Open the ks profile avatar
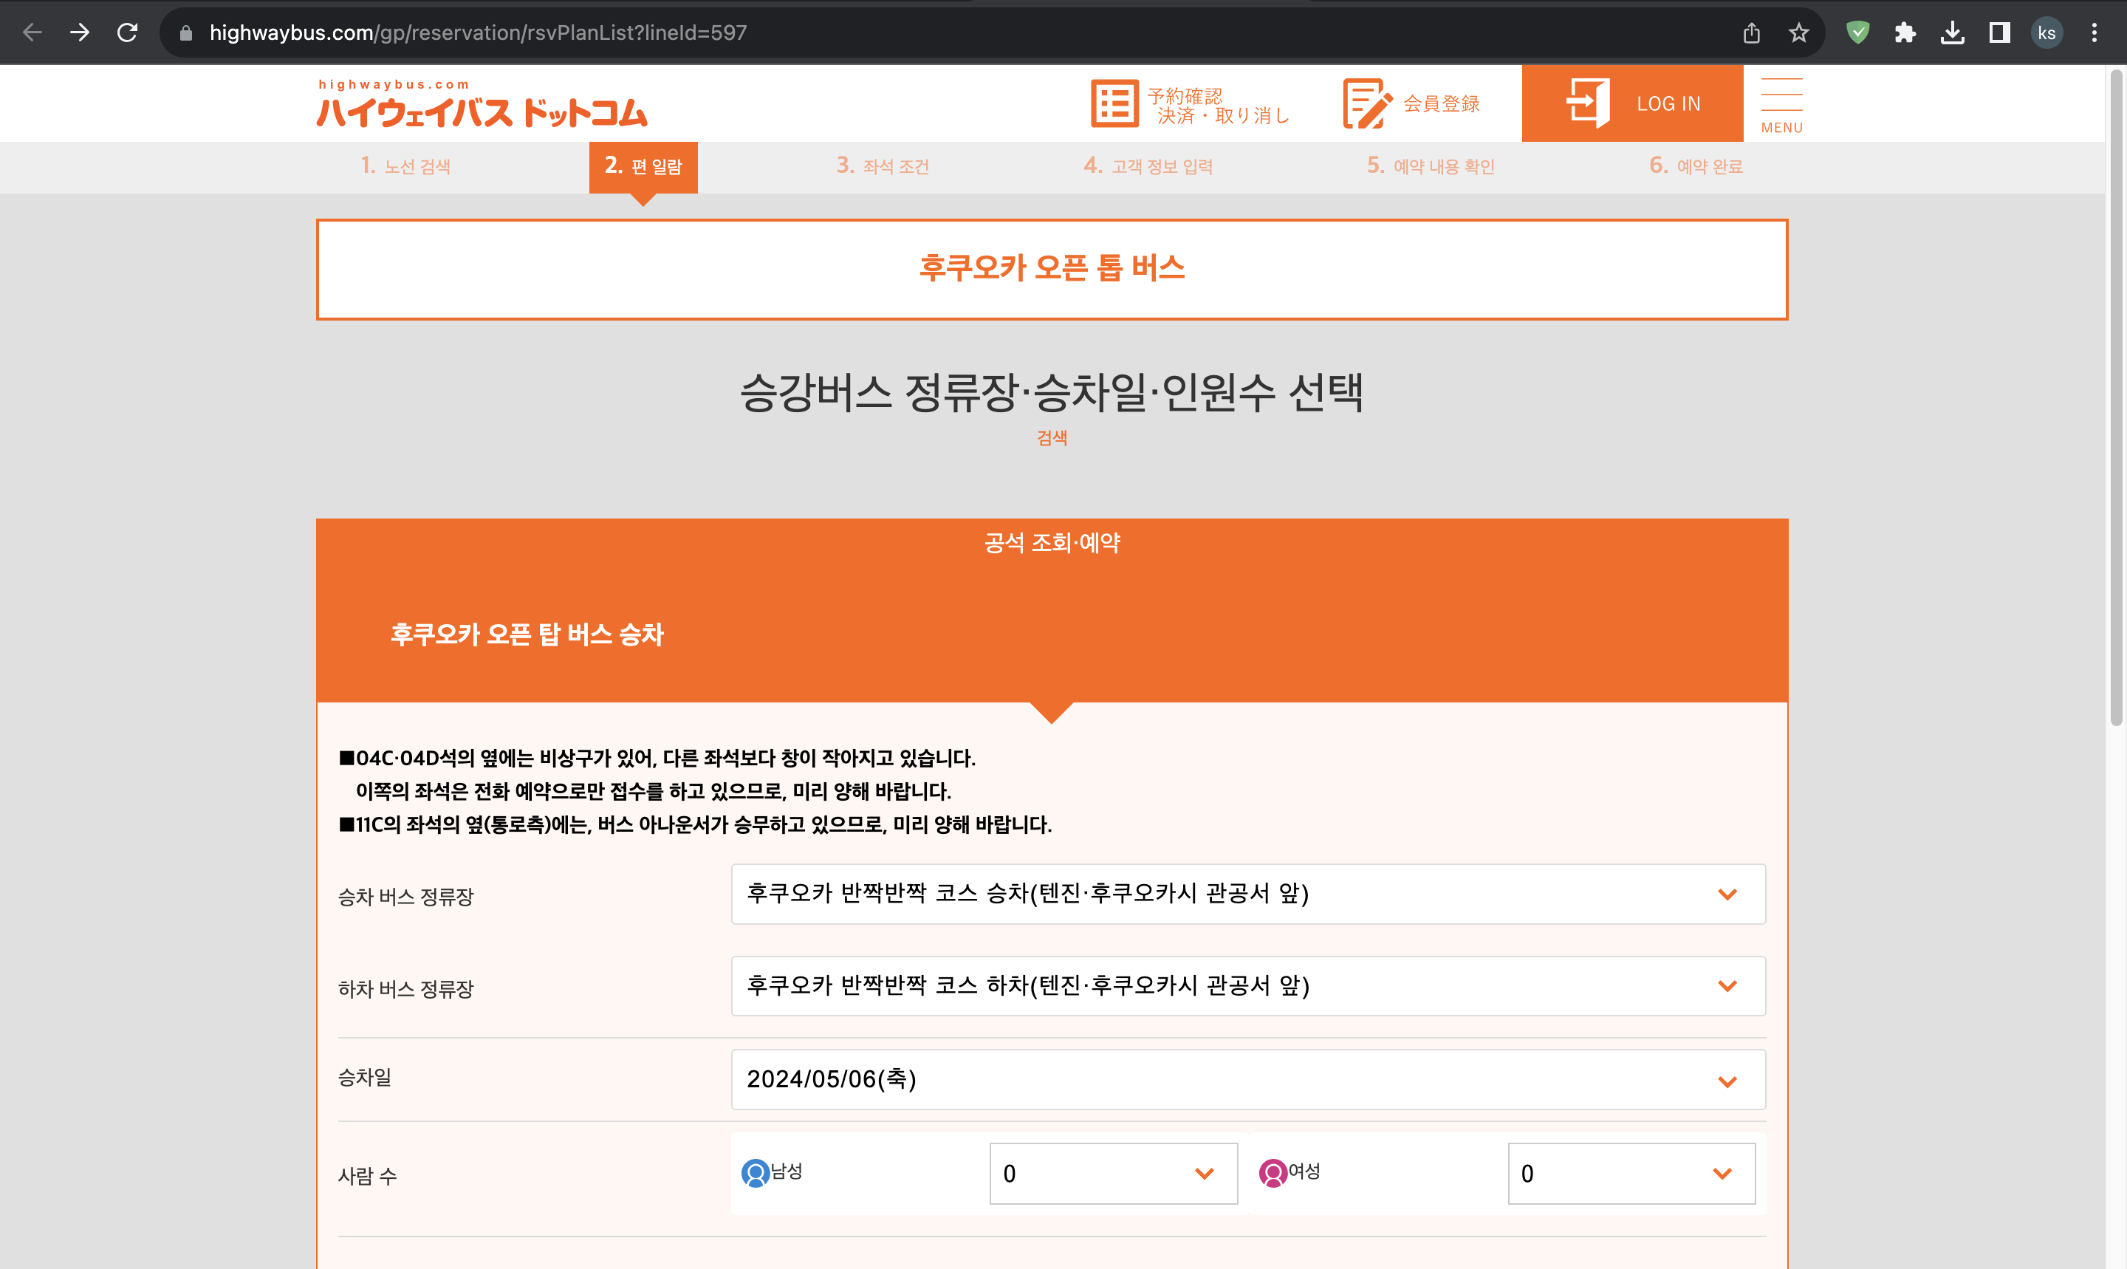This screenshot has height=1269, width=2127. tap(2046, 33)
